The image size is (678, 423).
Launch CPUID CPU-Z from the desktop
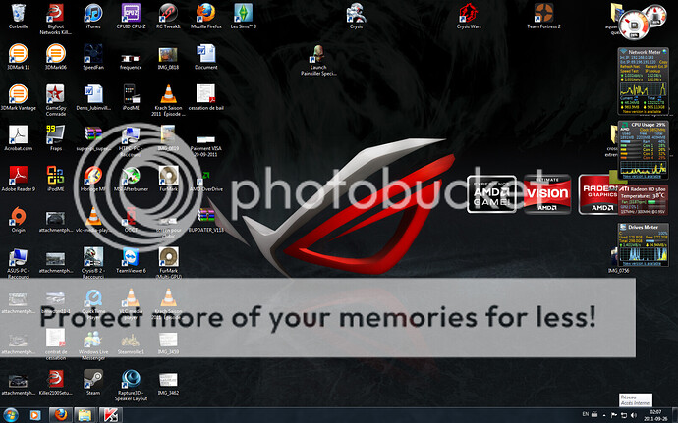coord(131,13)
